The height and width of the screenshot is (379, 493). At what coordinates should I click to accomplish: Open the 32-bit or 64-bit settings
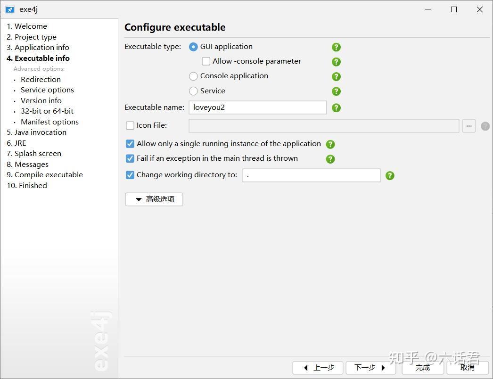47,111
